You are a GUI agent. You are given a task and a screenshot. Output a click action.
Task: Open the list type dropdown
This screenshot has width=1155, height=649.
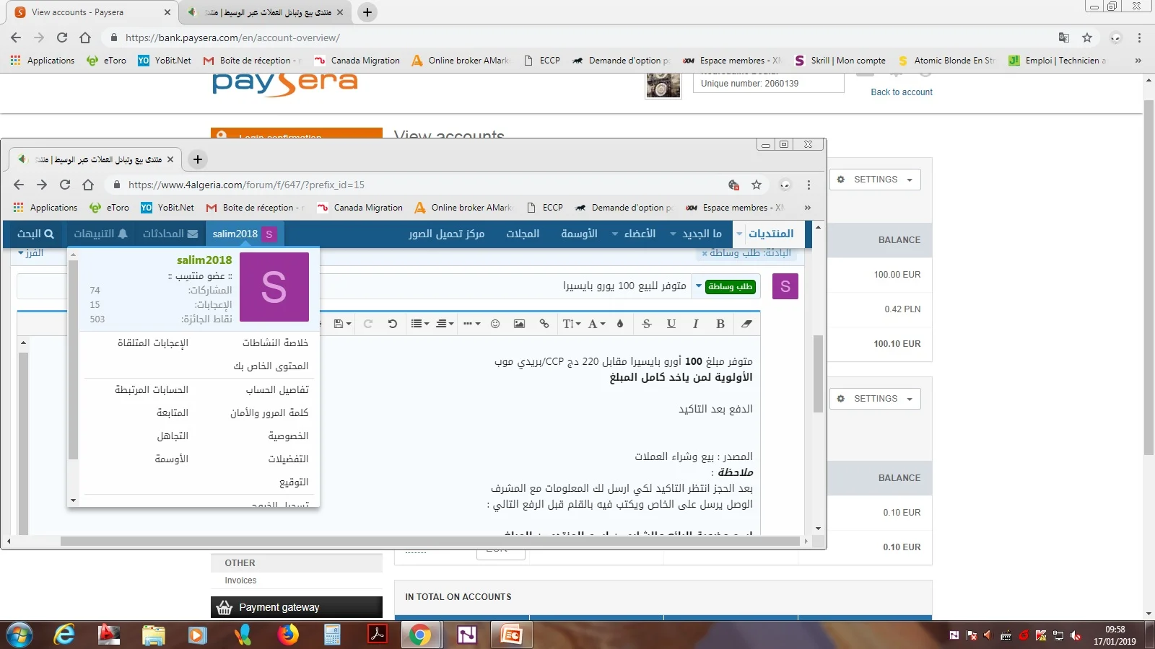[419, 324]
